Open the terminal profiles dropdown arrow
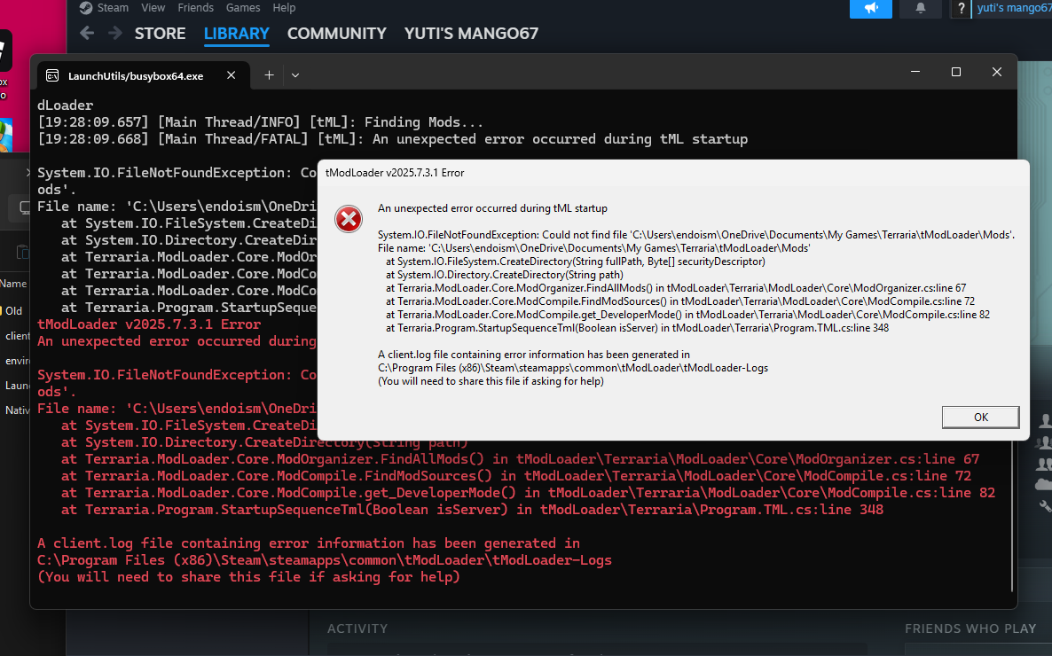The image size is (1052, 656). coord(295,75)
